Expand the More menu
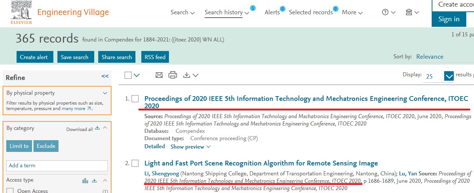Viewport: 474px width, 193px height. click(352, 12)
